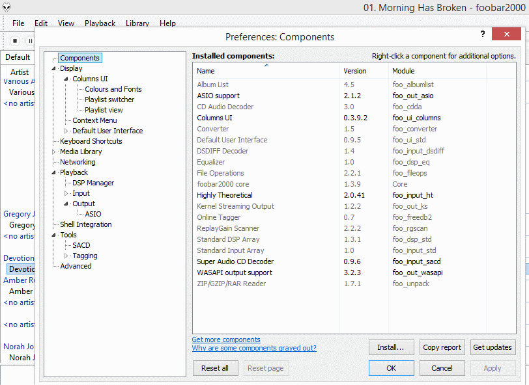
Task: Click the Get updates button
Action: click(492, 347)
